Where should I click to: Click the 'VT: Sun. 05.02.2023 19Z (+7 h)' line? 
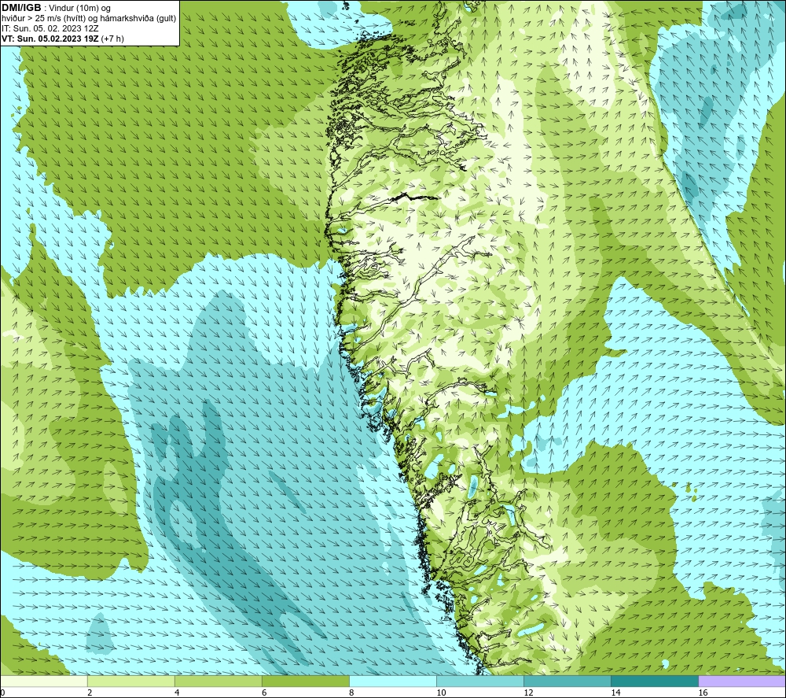click(63, 39)
